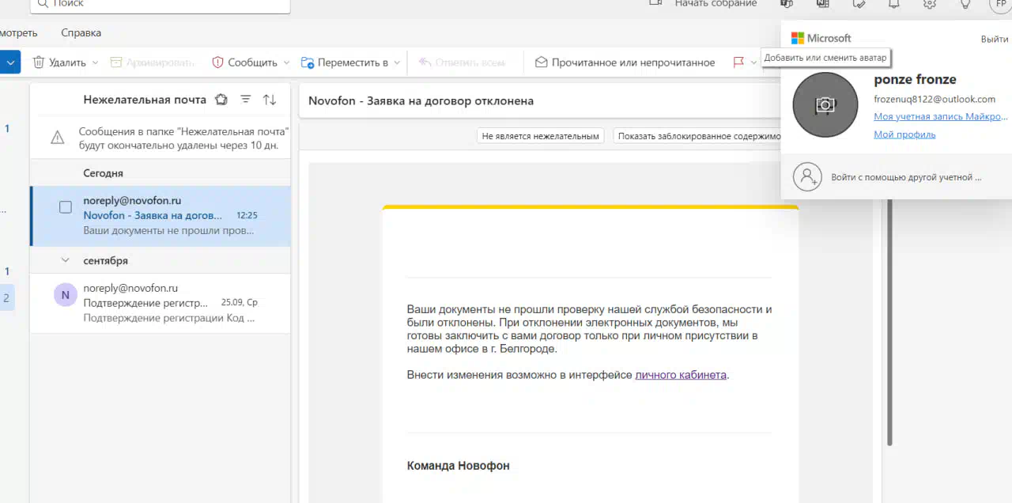Open the My Day pen-and-check icon

coord(859,4)
